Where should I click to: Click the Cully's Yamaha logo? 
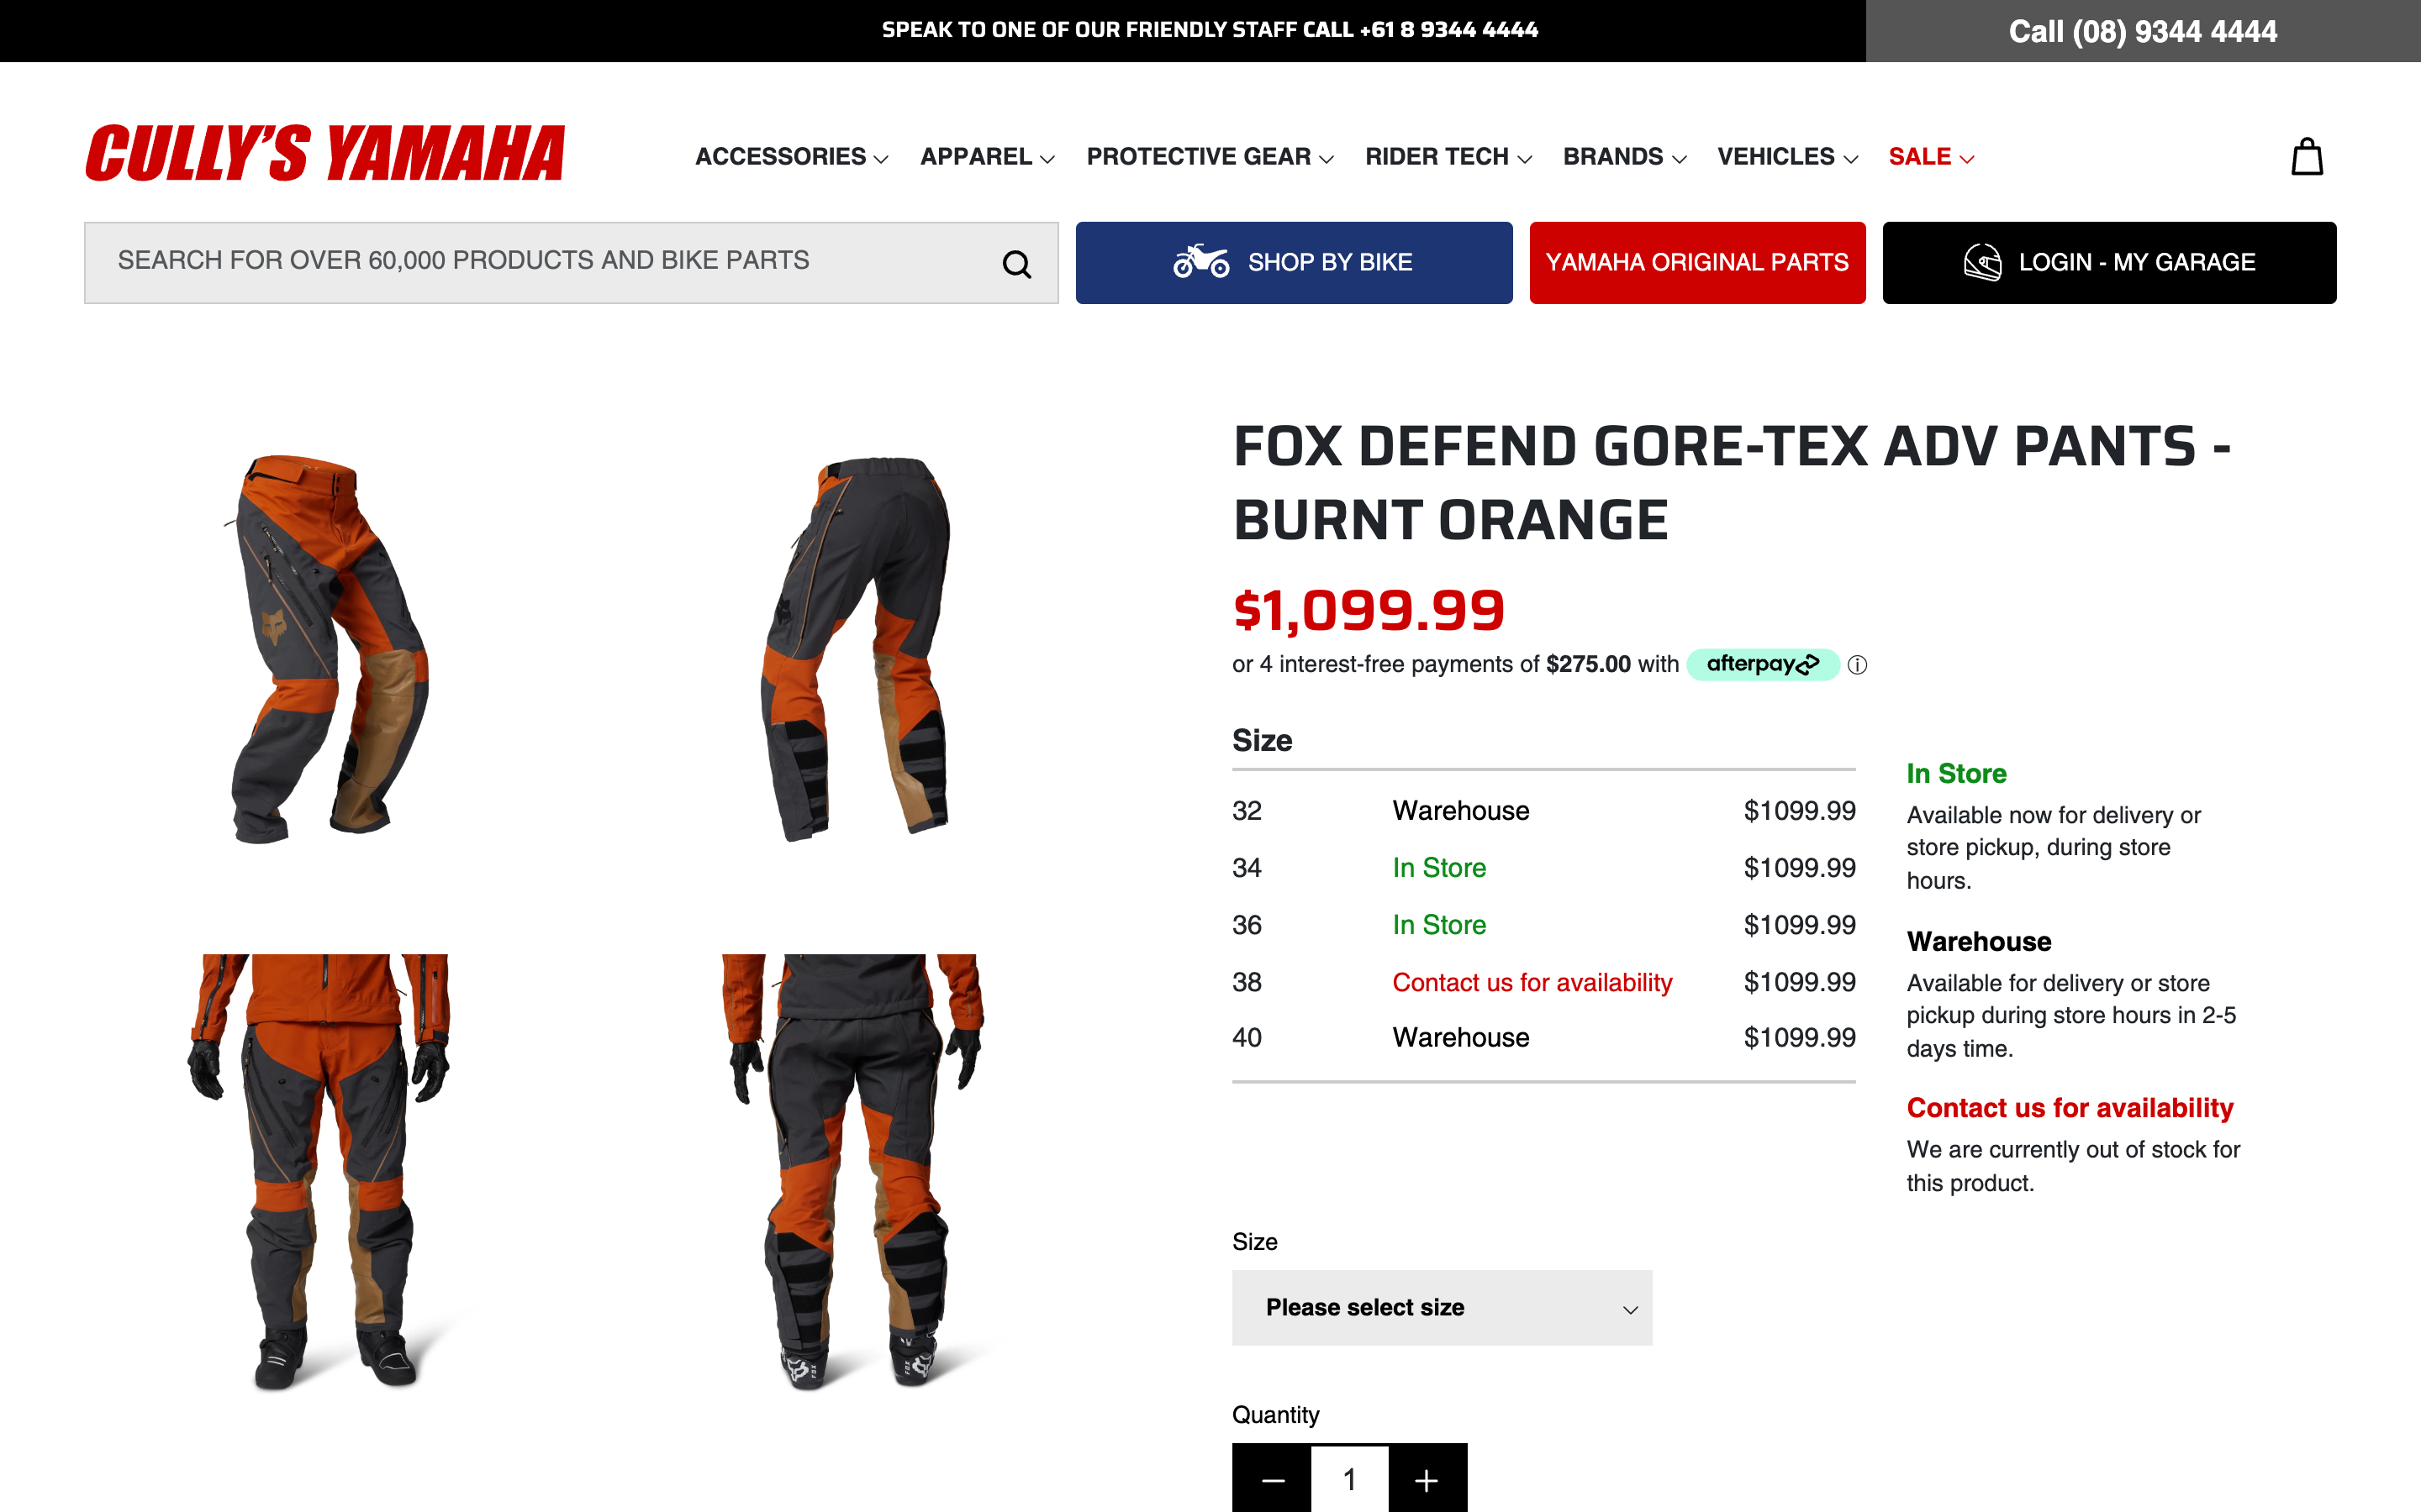click(325, 154)
